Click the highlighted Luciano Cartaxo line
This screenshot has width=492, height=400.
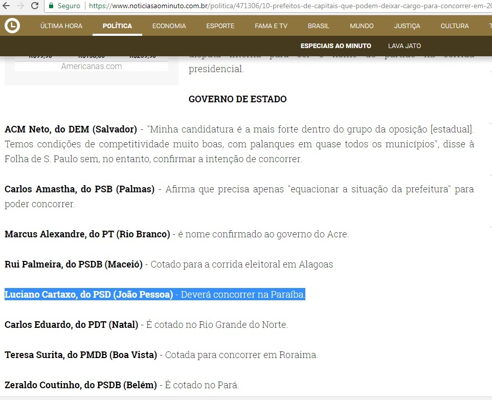click(154, 295)
